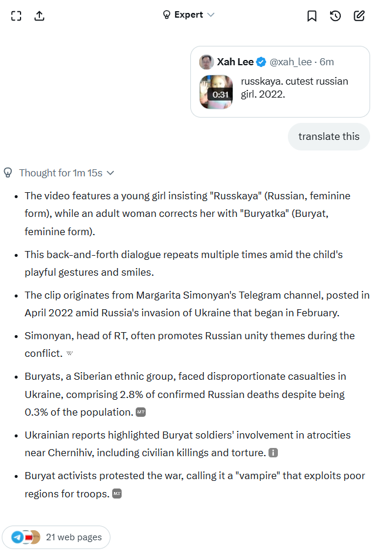The image size is (376, 552).
Task: Click the 'translate this' message bubble
Action: (x=328, y=136)
